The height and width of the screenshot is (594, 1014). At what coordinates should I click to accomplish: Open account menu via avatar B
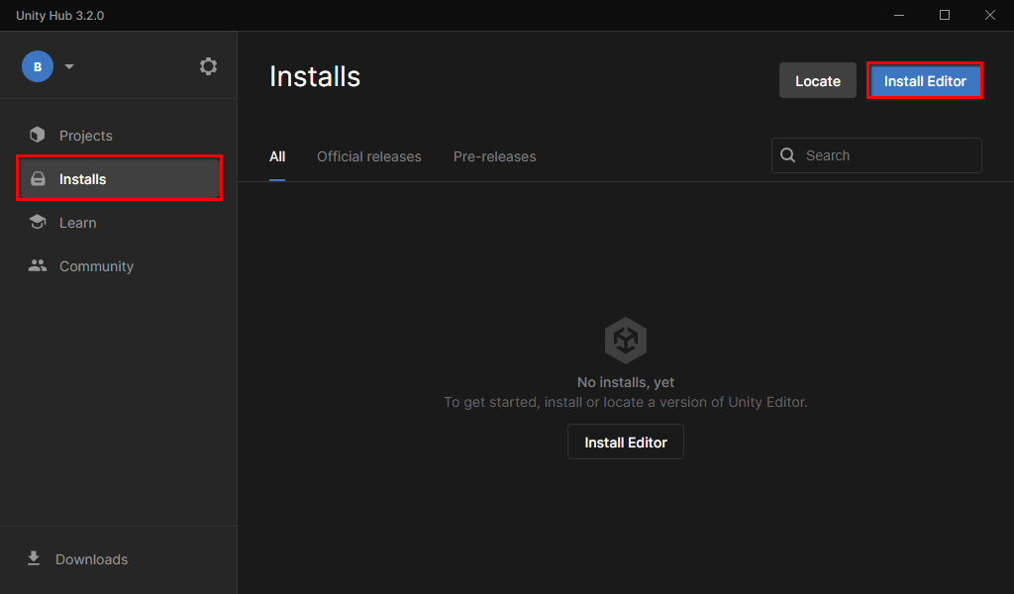coord(38,66)
